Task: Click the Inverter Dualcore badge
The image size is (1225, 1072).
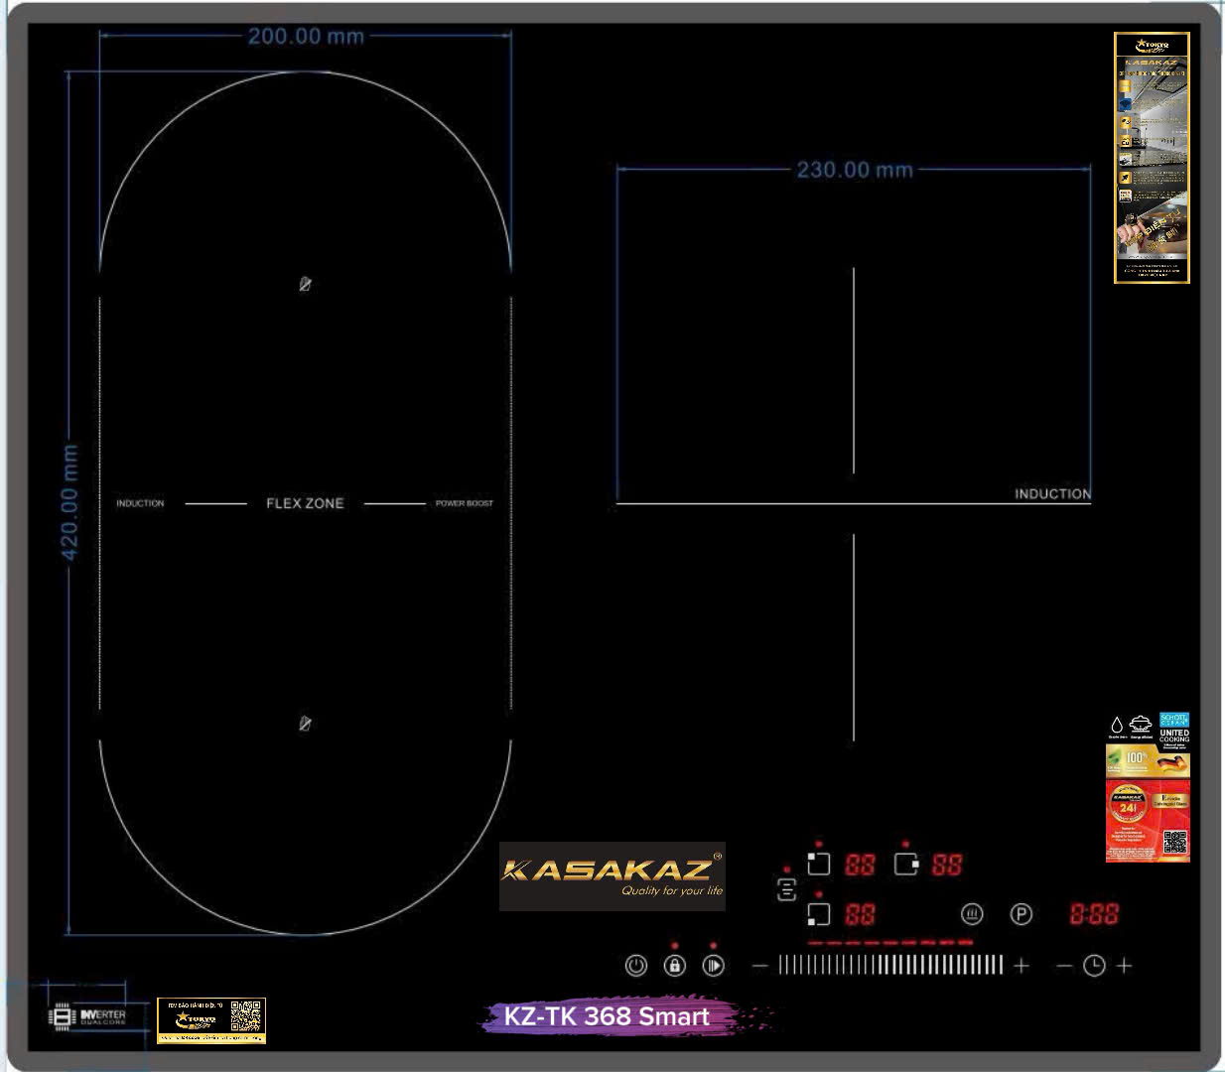Action: click(x=89, y=1016)
